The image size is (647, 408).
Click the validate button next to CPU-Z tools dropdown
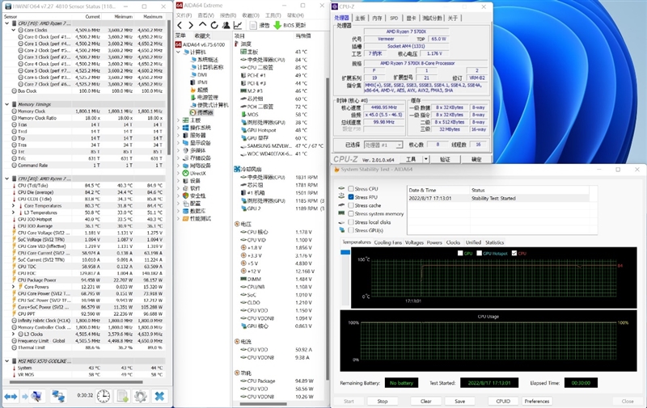pos(445,159)
